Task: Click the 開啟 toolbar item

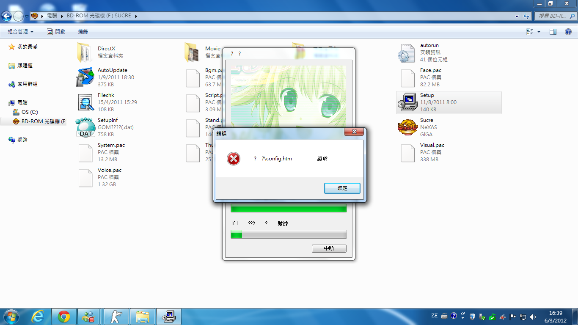Action: 56,32
